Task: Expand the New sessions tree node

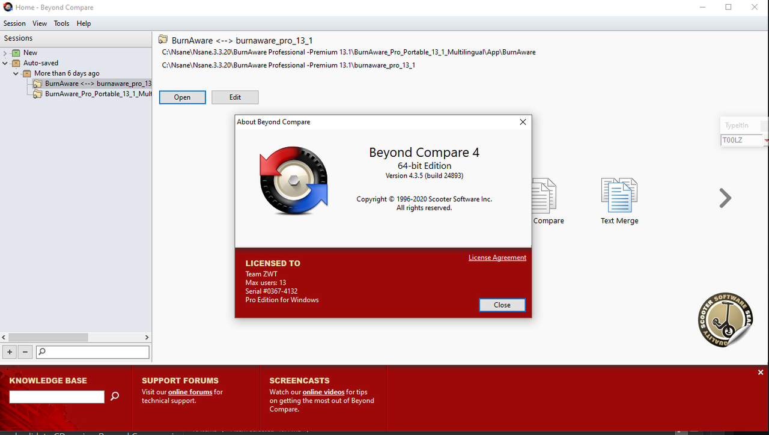Action: click(x=5, y=53)
